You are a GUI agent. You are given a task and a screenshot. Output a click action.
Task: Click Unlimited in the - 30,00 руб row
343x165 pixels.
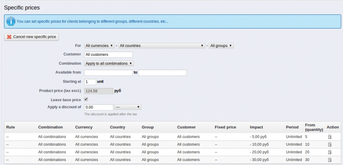coord(294,160)
